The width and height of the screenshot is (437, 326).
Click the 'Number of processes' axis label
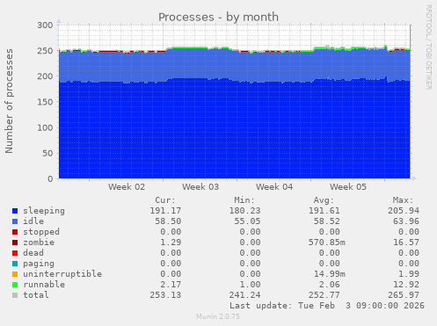click(9, 101)
